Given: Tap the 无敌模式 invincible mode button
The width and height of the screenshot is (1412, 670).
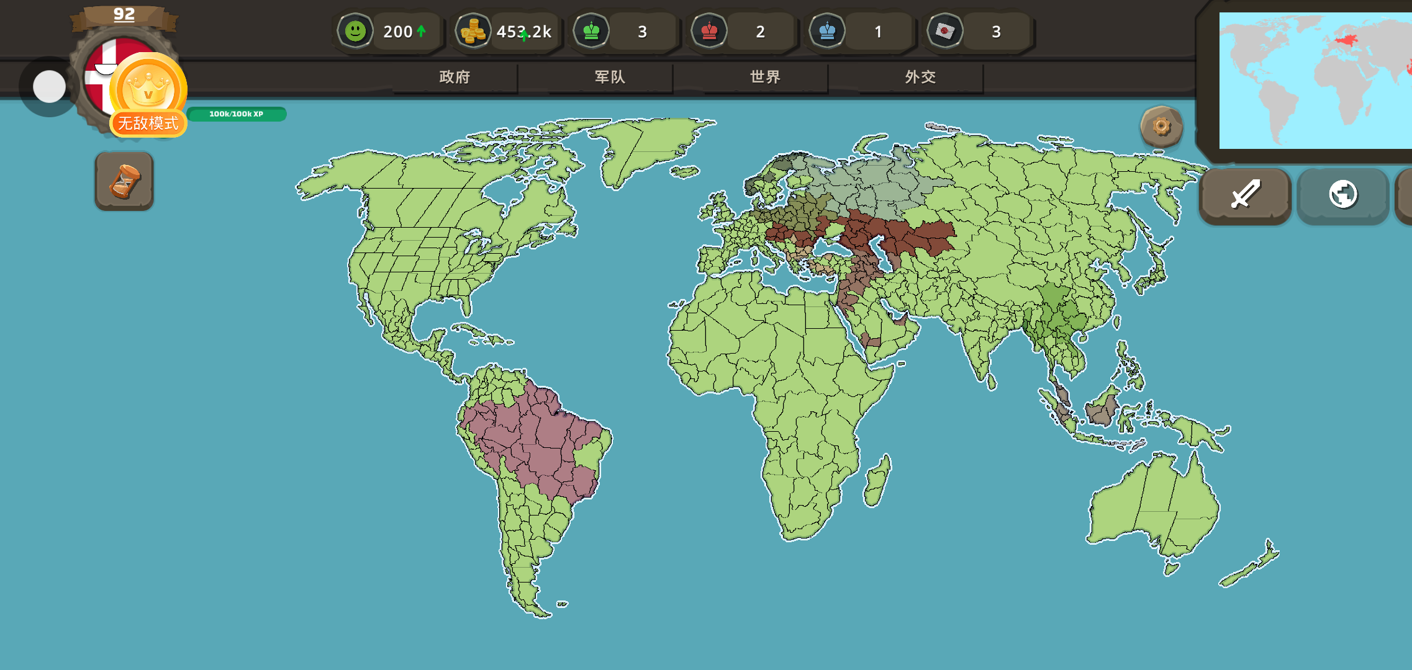Looking at the screenshot, I should [148, 123].
